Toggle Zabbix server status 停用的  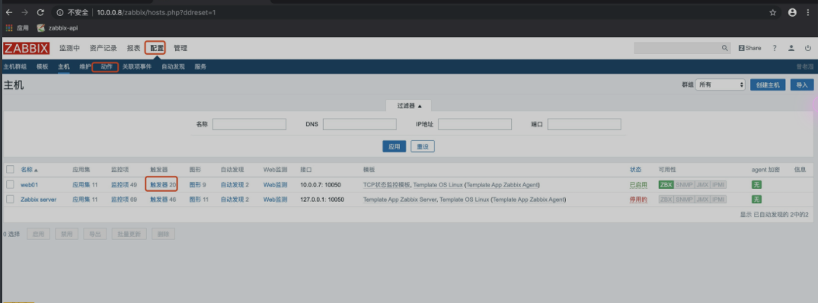638,199
